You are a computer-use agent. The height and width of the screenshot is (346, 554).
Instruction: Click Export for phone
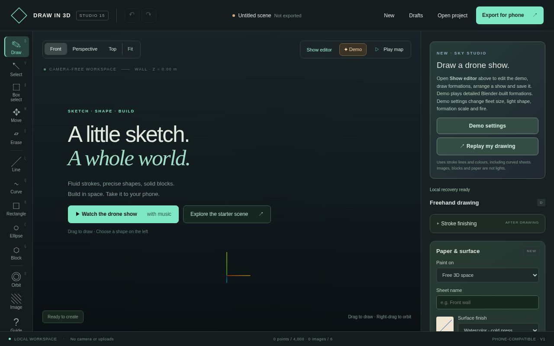(510, 16)
